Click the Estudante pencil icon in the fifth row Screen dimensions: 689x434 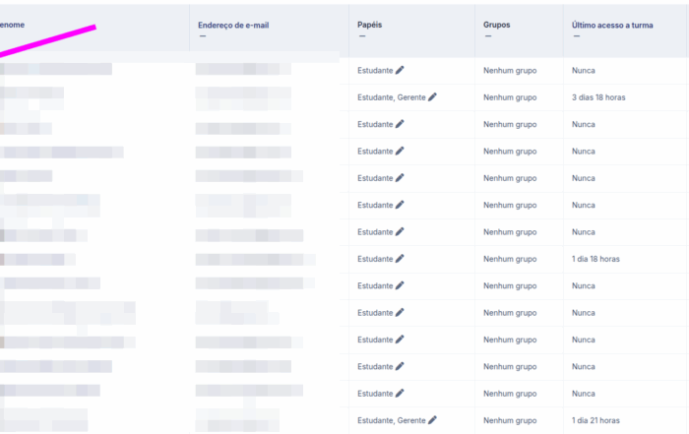coord(400,178)
